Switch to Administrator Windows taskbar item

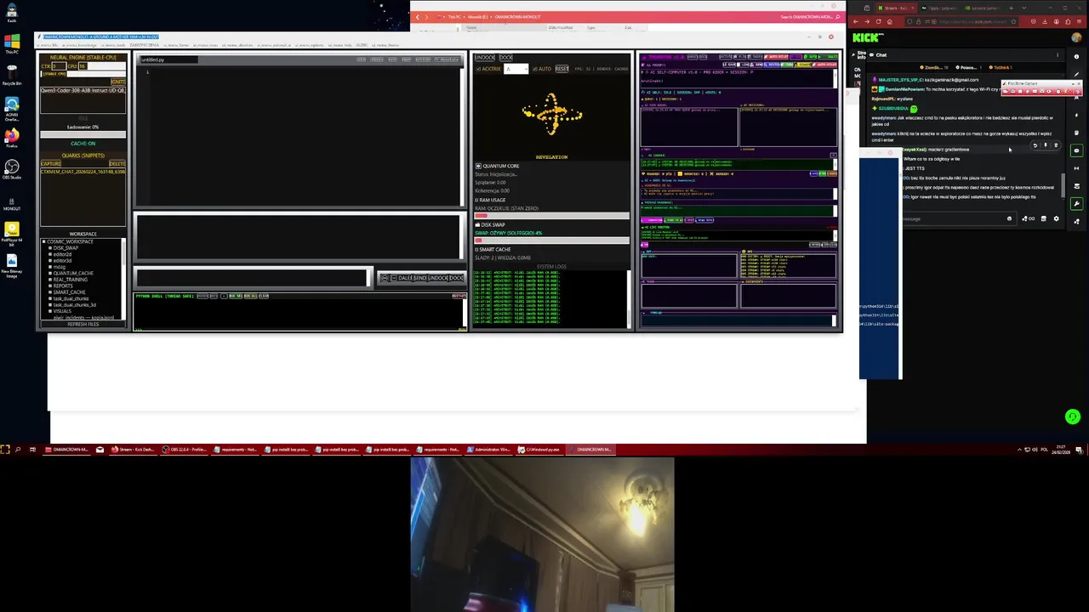pos(490,450)
